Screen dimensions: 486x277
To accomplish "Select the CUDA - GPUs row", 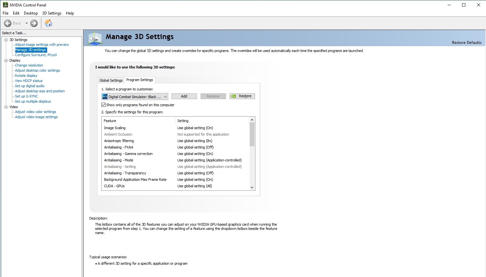I will click(x=176, y=186).
